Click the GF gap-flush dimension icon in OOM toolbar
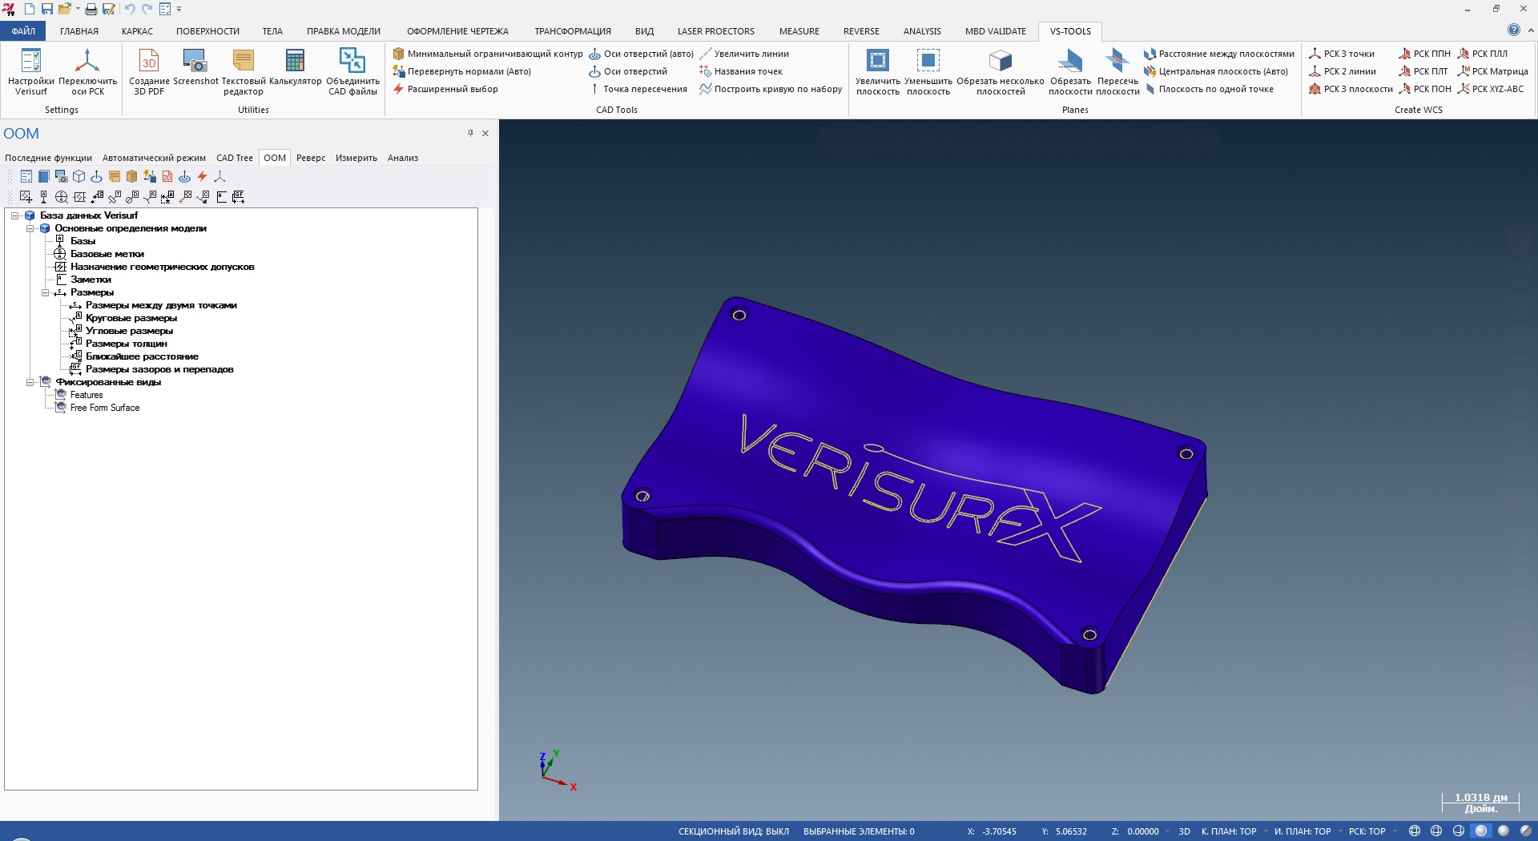1538x841 pixels. (x=238, y=196)
